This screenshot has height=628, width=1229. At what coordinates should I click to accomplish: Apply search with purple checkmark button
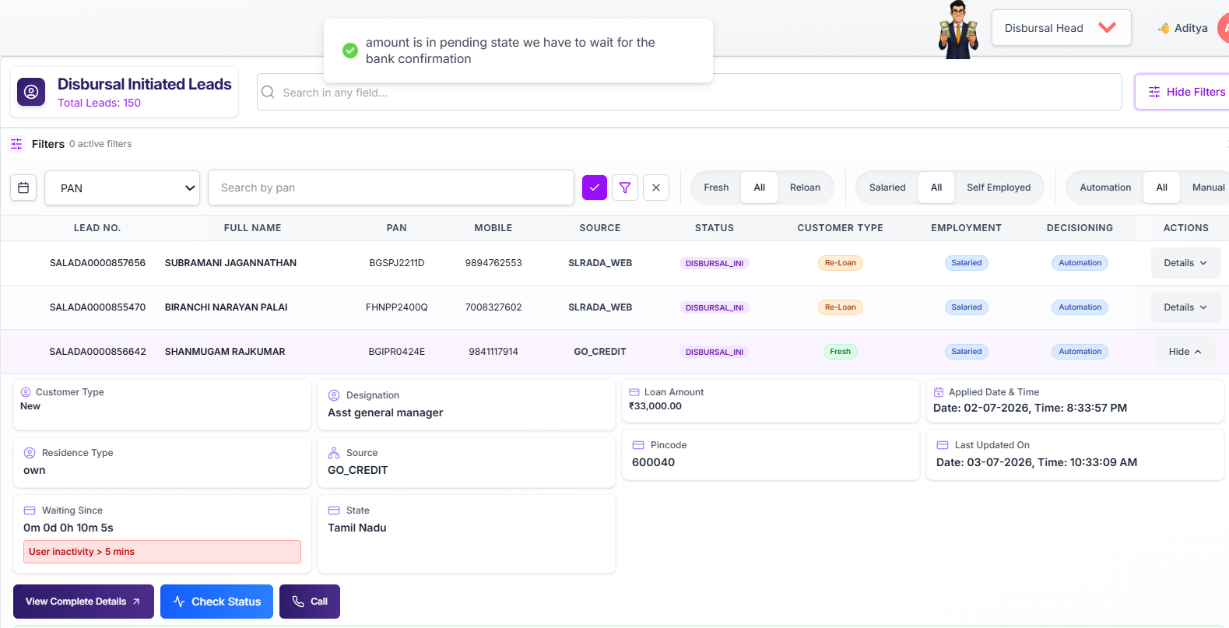(x=595, y=188)
